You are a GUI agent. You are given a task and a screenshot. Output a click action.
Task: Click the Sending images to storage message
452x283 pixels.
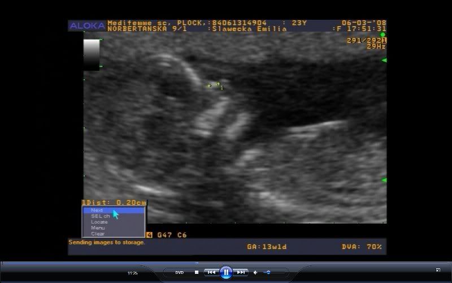tap(107, 242)
